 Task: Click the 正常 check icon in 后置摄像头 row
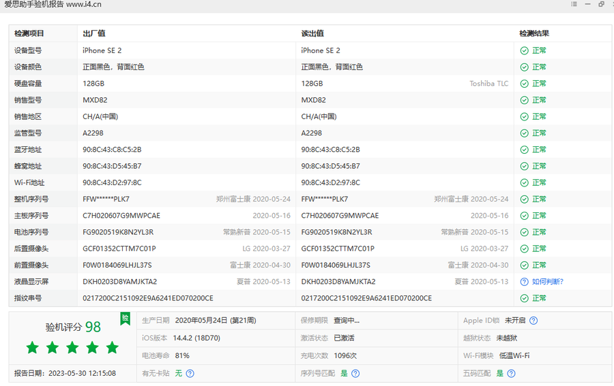point(525,249)
